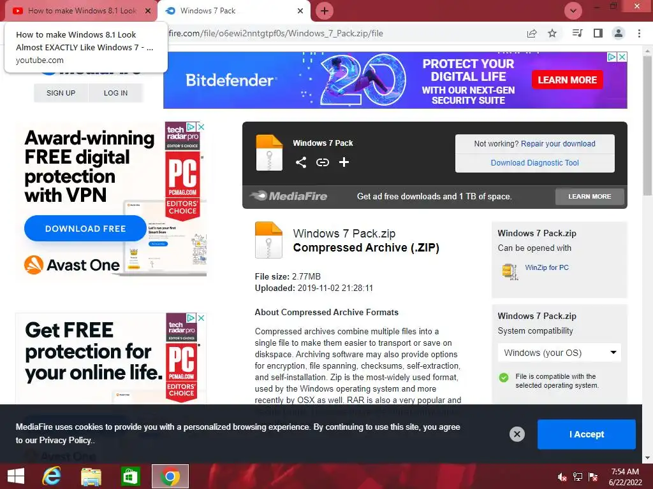The height and width of the screenshot is (489, 653).
Task: Open the Chrome profile avatar
Action: (x=619, y=33)
